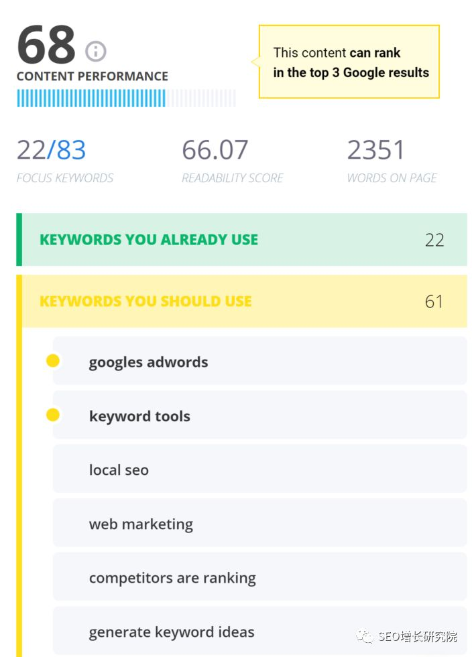Open the 22/83 focus keywords stat
This screenshot has width=472, height=657.
(x=52, y=150)
